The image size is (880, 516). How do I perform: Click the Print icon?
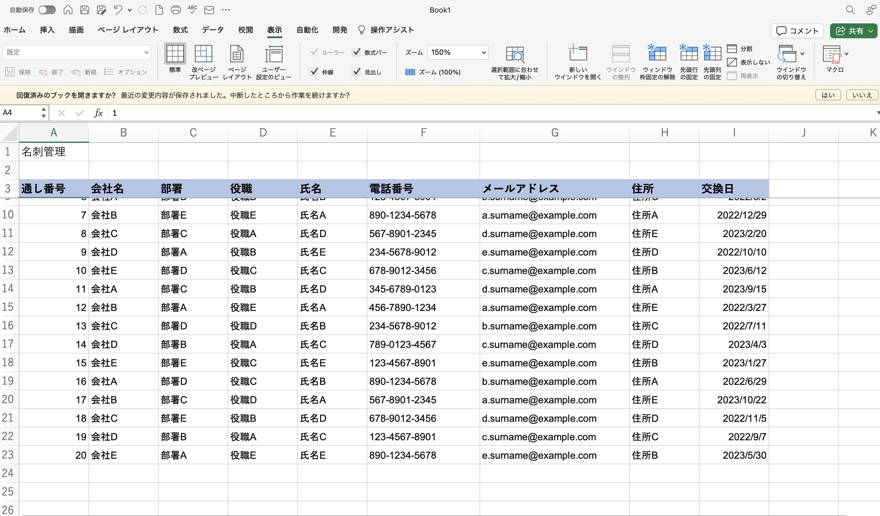(x=176, y=10)
